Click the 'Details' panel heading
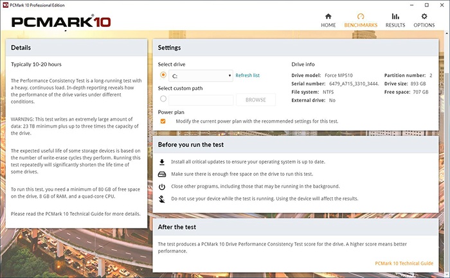Viewport: 450px width, 278px height. pos(21,48)
